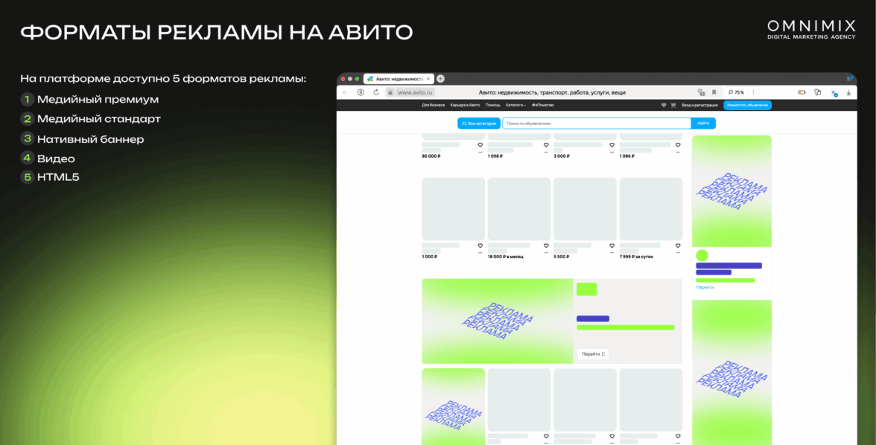Open Карьера в Авито link
Viewport: 876px width, 445px height.
coord(465,105)
